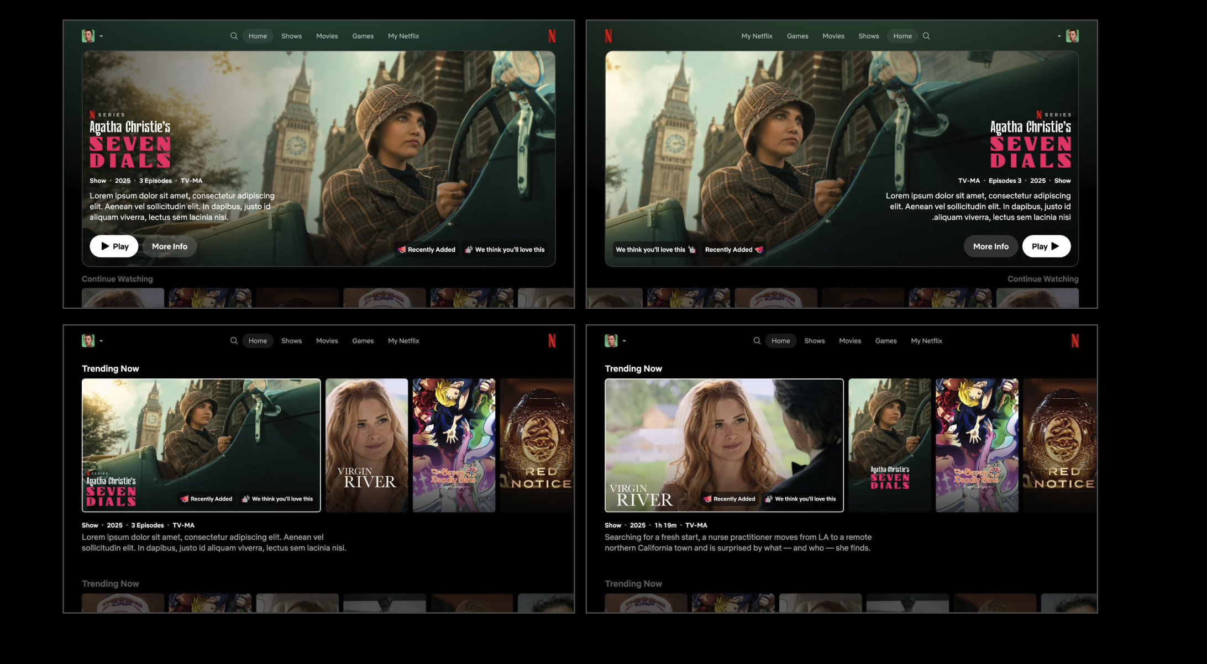The height and width of the screenshot is (664, 1207).
Task: Click Netflix N logo in top-right RTL mockup
Action: coord(608,36)
